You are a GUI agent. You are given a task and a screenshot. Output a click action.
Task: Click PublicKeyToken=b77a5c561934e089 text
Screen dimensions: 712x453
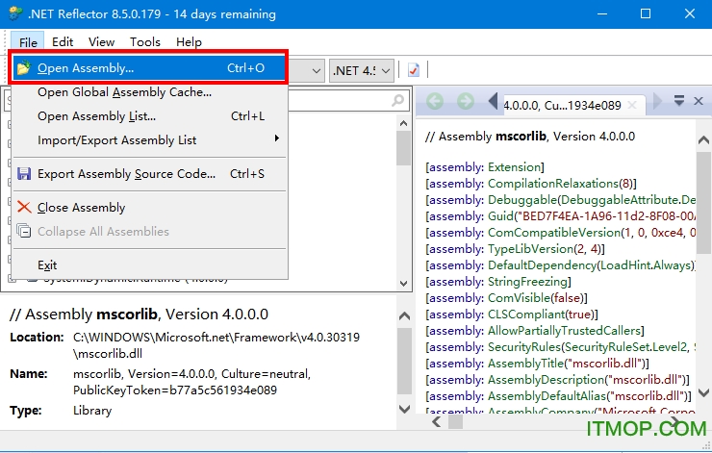pyautogui.click(x=175, y=390)
